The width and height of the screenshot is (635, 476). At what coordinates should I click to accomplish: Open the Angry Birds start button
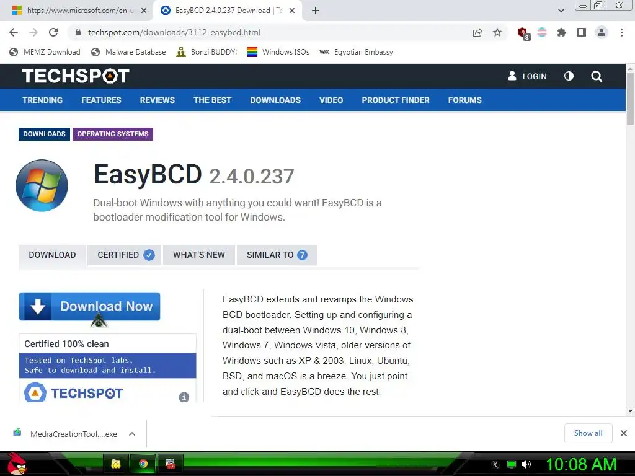tap(17, 464)
